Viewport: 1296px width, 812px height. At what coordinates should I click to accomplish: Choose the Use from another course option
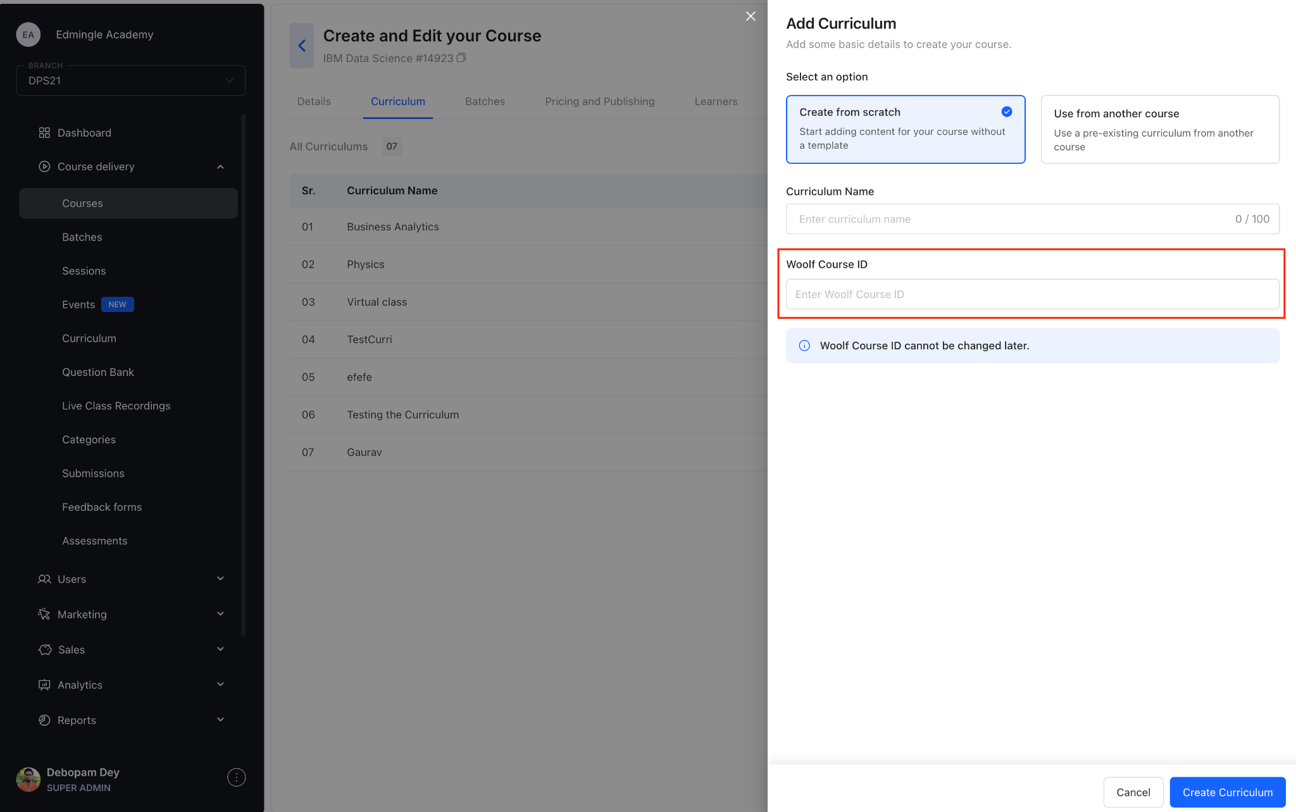pyautogui.click(x=1159, y=130)
